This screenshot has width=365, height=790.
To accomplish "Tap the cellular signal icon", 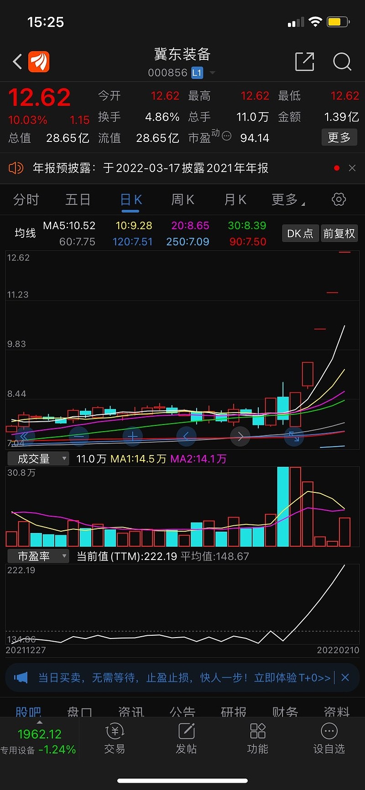I will coord(296,22).
